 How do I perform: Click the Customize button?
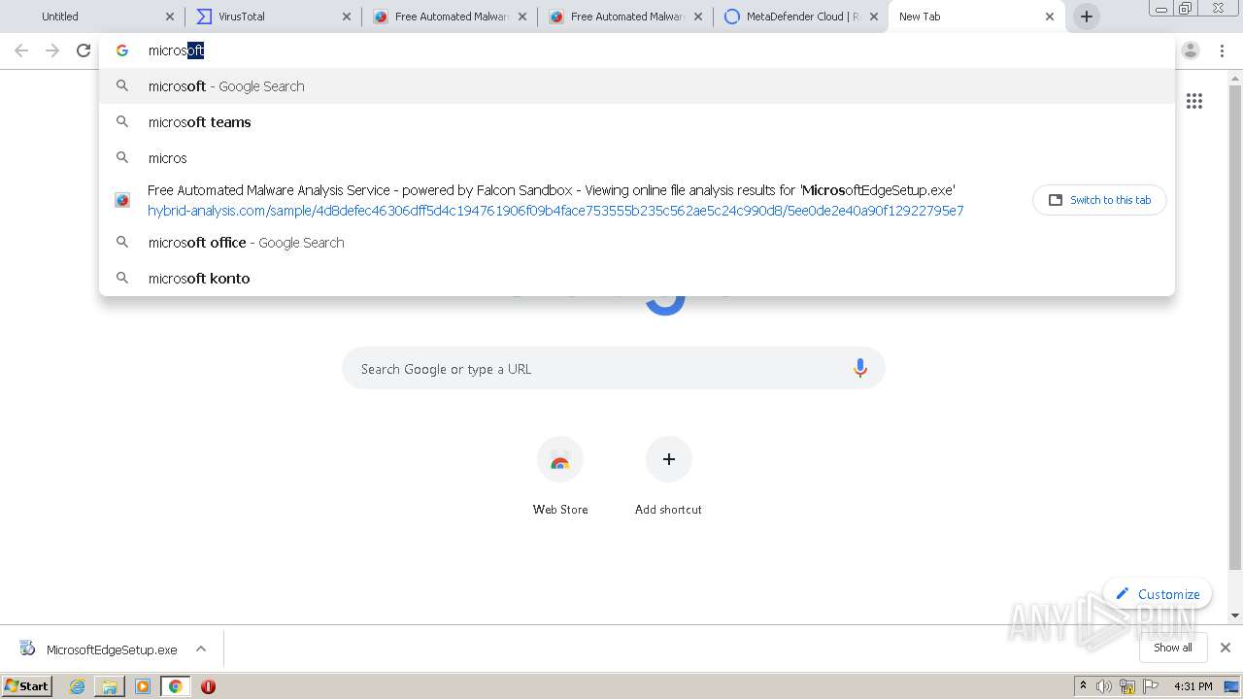1158,594
